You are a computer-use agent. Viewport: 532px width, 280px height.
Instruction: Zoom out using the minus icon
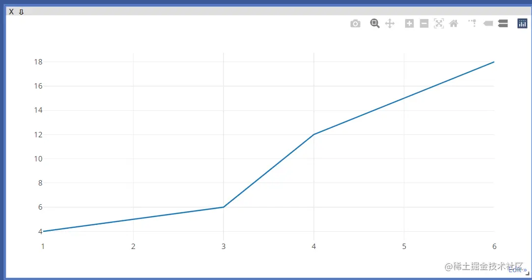pyautogui.click(x=424, y=24)
